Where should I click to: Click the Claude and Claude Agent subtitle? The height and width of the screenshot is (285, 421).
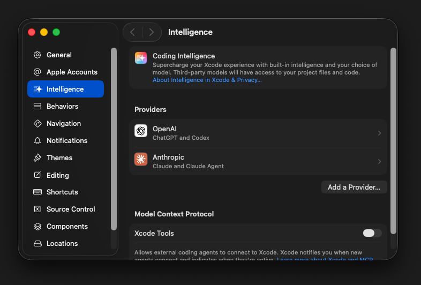[x=188, y=166]
